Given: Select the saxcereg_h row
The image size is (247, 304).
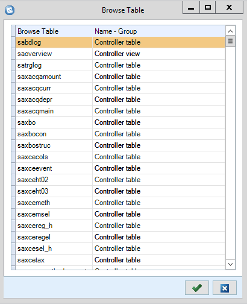Looking at the screenshot, I should tap(120, 226).
